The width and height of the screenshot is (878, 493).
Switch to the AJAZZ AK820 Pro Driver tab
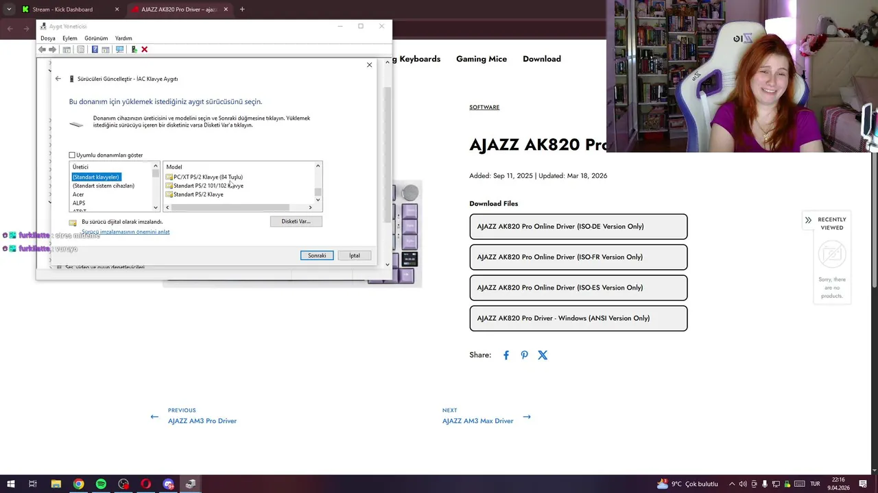coord(180,10)
